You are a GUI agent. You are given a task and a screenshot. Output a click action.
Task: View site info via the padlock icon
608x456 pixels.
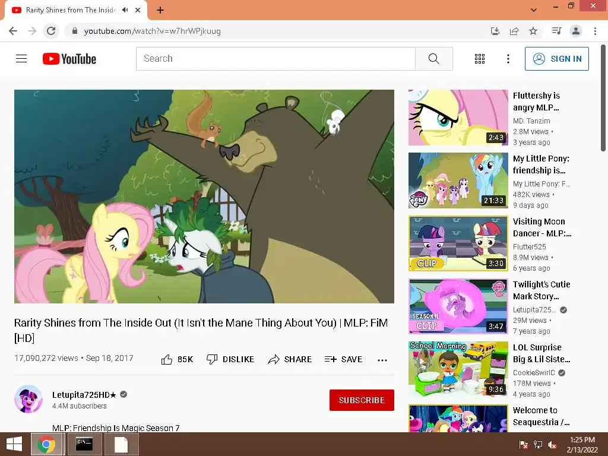click(75, 31)
